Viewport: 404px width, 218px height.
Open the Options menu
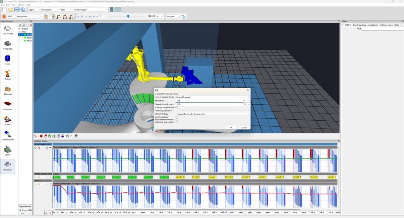pyautogui.click(x=21, y=5)
